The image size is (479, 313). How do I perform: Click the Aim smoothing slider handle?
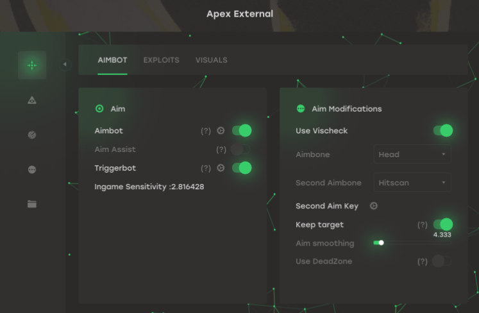[x=382, y=242]
